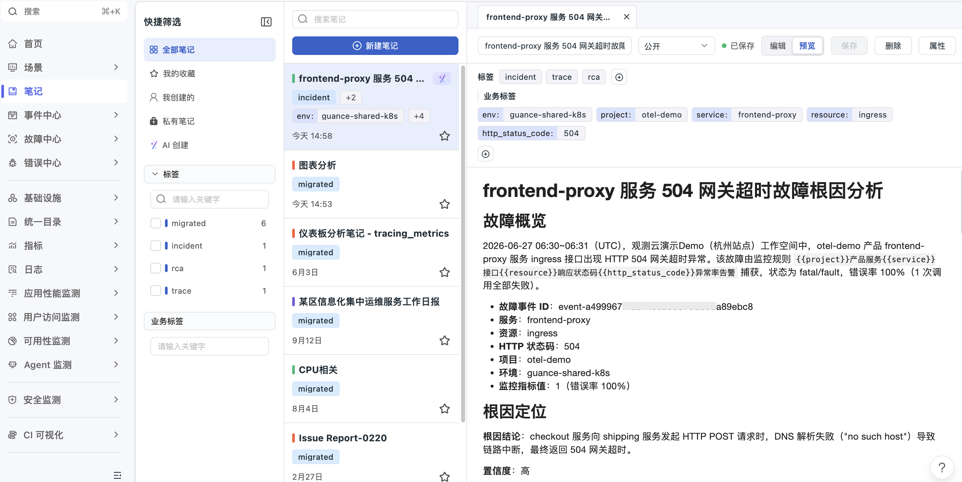This screenshot has height=482, width=962.
Task: Open the Issue Report-0220 note
Action: click(x=372, y=453)
